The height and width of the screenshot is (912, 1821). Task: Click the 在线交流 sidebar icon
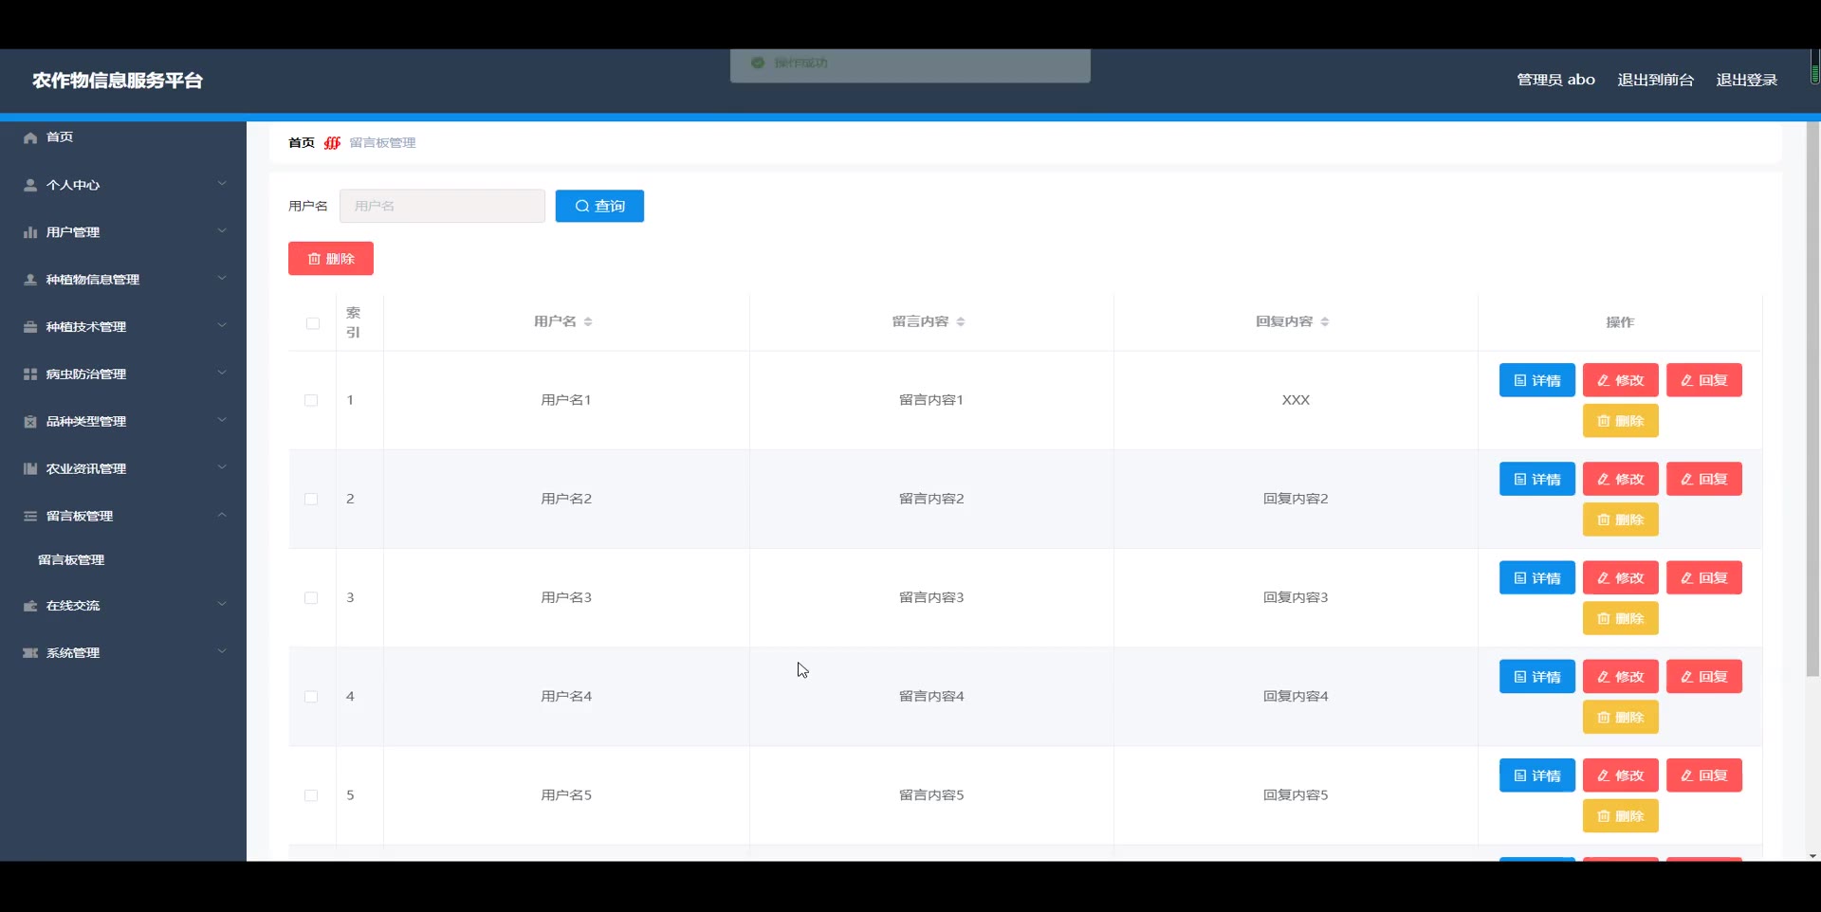30,606
